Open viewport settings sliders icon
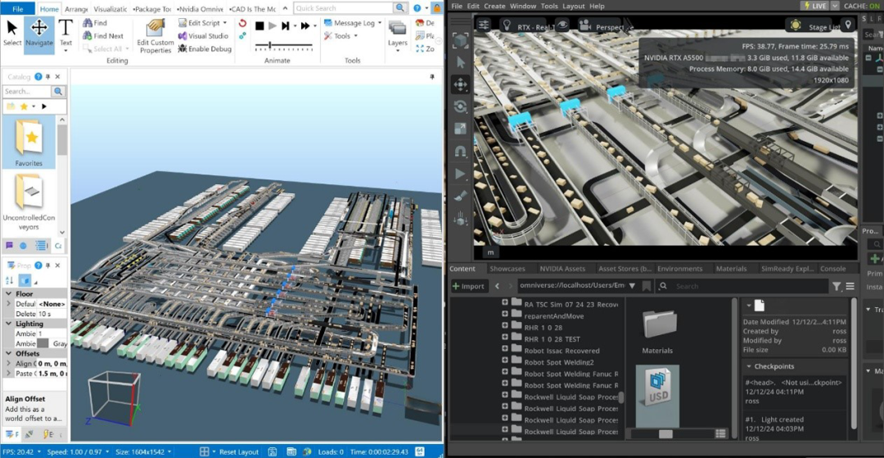Screen dimensions: 884x458 [484, 25]
